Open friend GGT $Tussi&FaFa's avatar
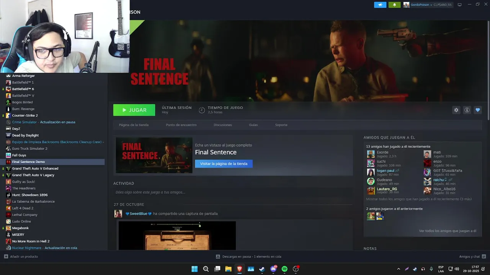Viewport: 490px width, 275px height. click(427, 172)
